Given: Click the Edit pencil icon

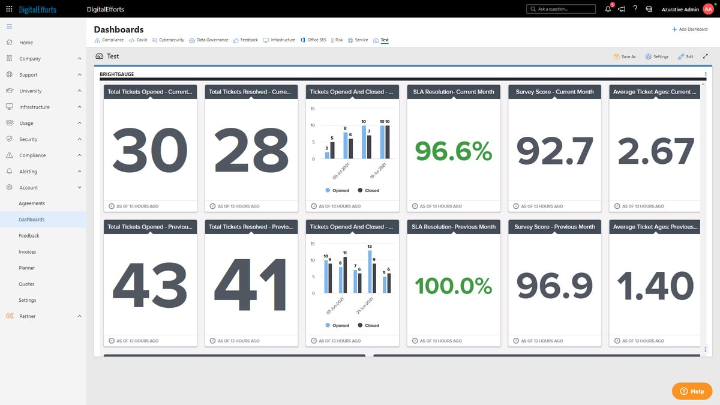Looking at the screenshot, I should [685, 56].
